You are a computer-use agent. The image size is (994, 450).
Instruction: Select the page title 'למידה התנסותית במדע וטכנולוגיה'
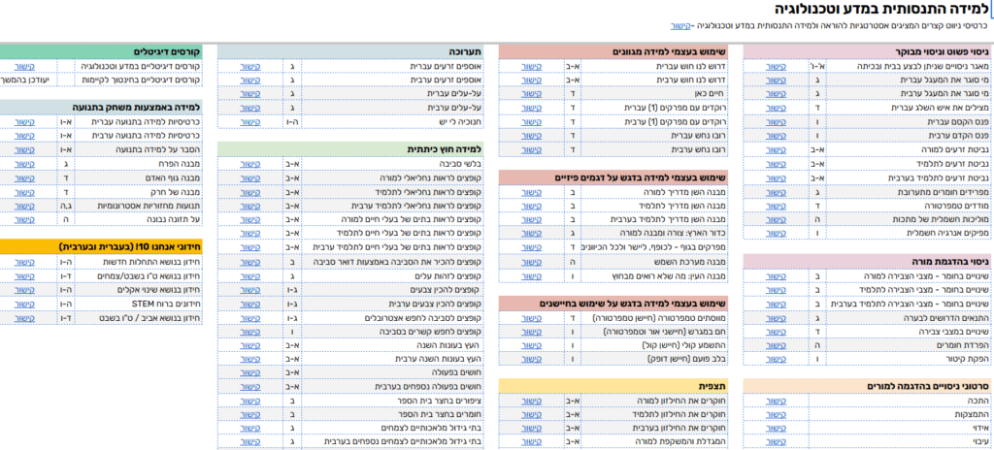tap(881, 9)
